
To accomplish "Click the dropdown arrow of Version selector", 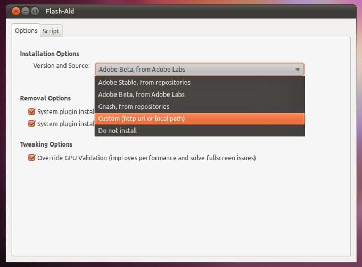I will [x=298, y=70].
